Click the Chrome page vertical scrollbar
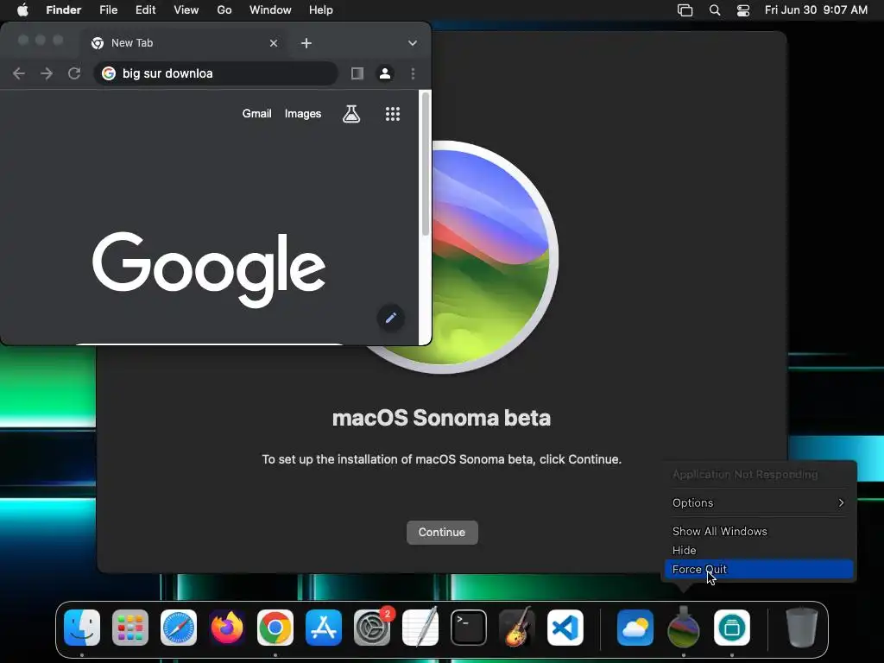This screenshot has width=884, height=663. point(425,163)
